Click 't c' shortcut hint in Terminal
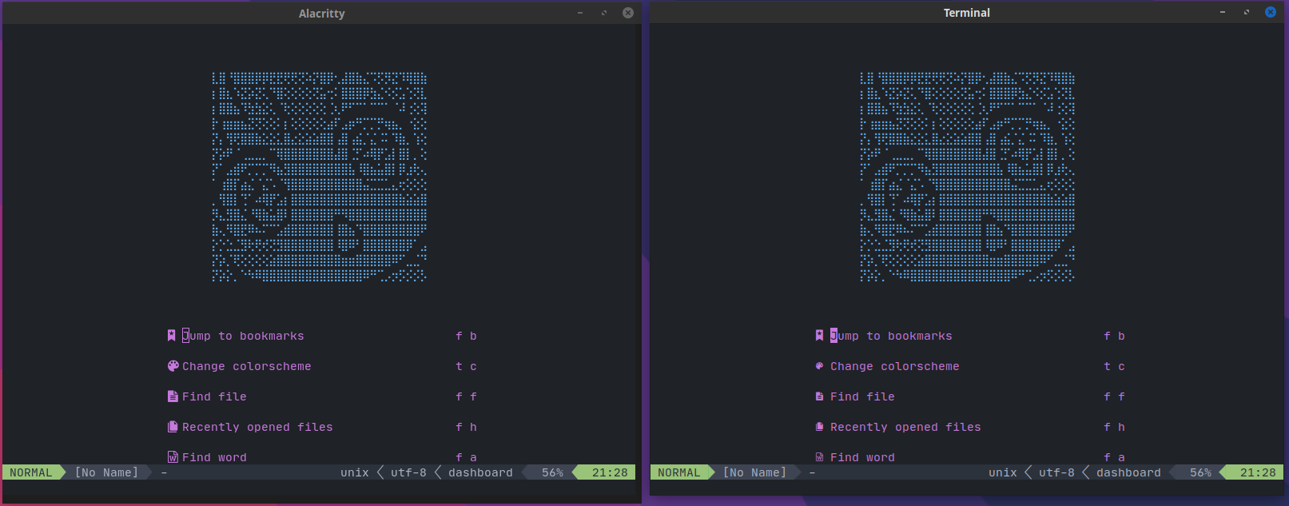 pos(1114,366)
